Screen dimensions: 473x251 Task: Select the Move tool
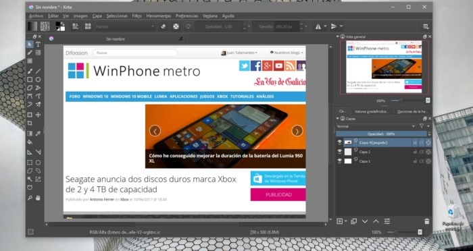coord(38,115)
